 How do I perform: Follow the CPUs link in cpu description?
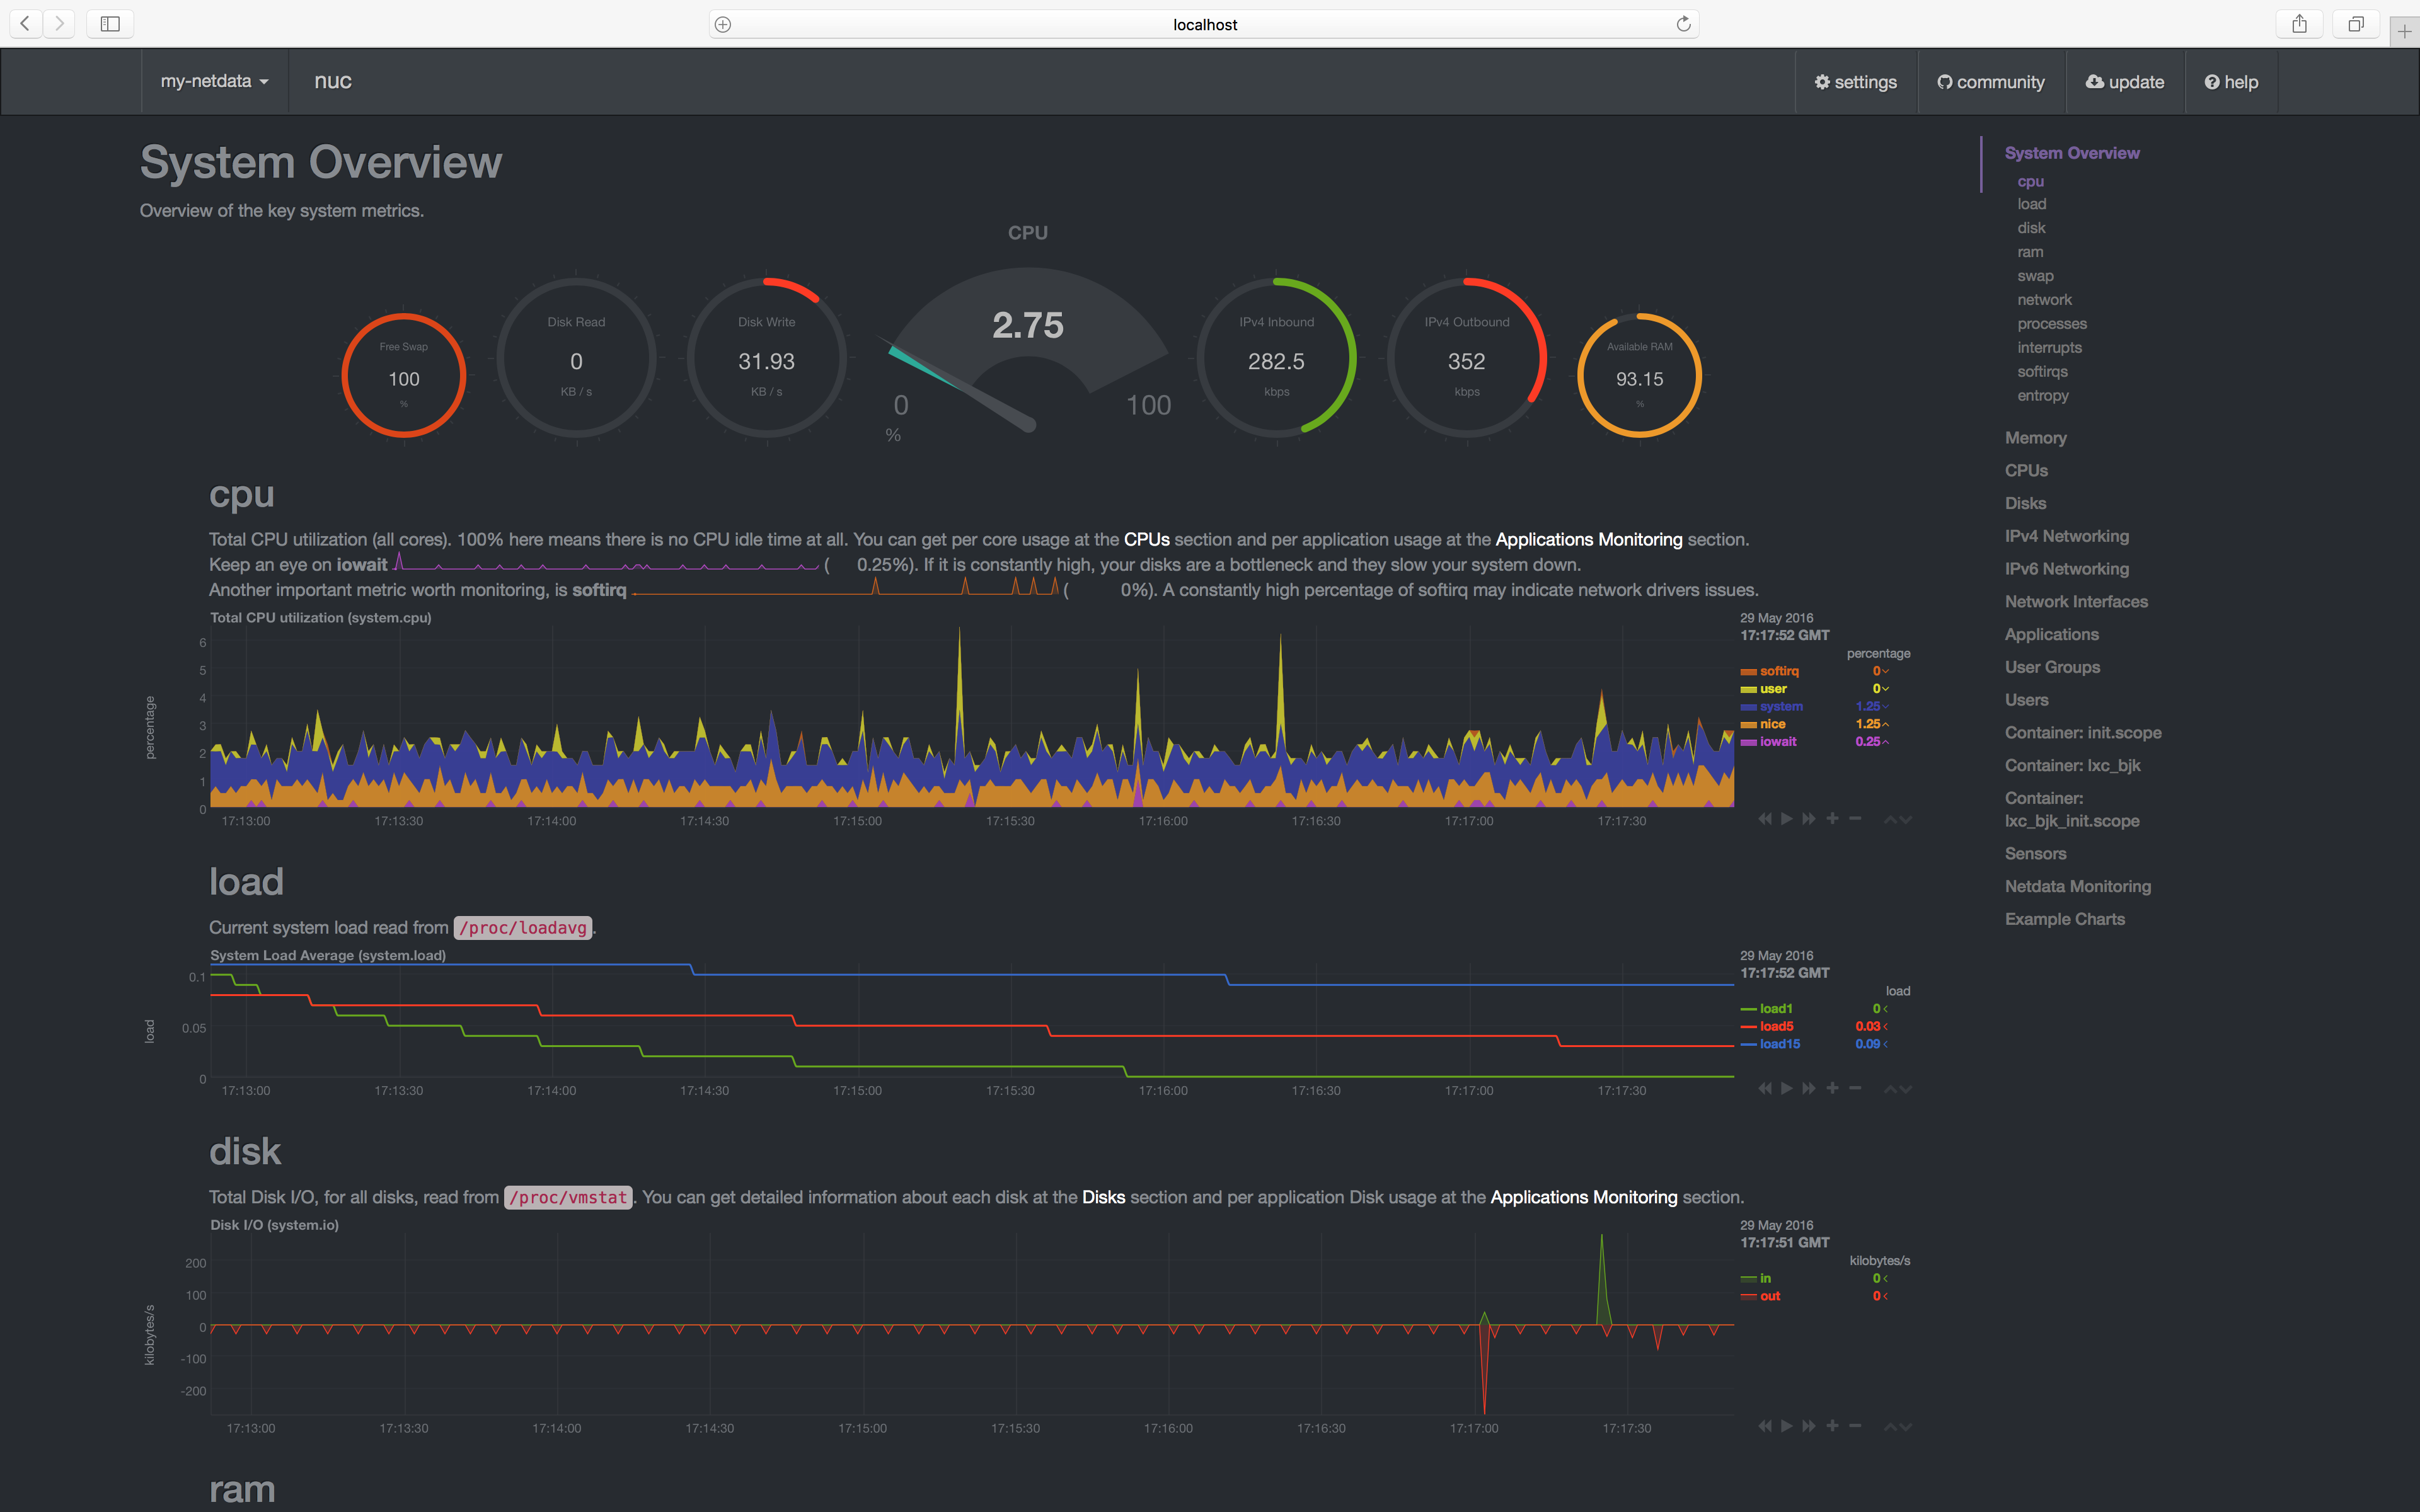[x=1146, y=539]
